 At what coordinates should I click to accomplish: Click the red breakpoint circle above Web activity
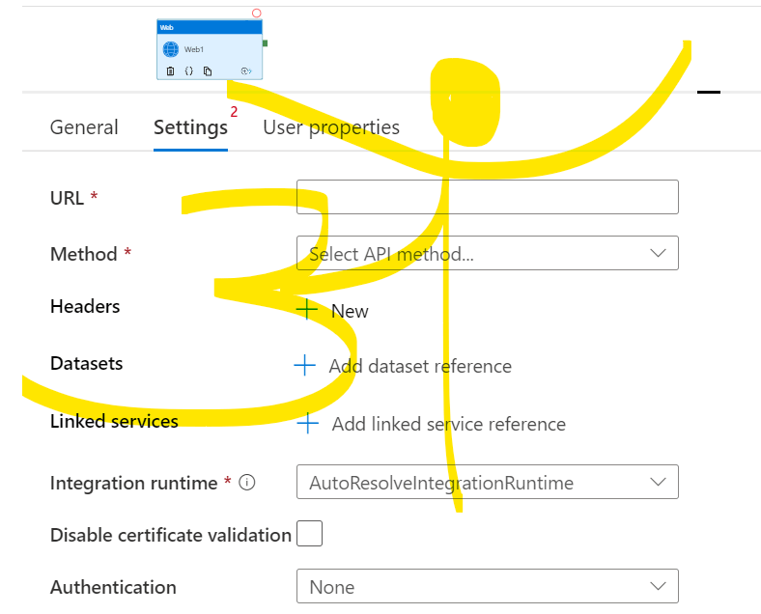click(x=256, y=14)
